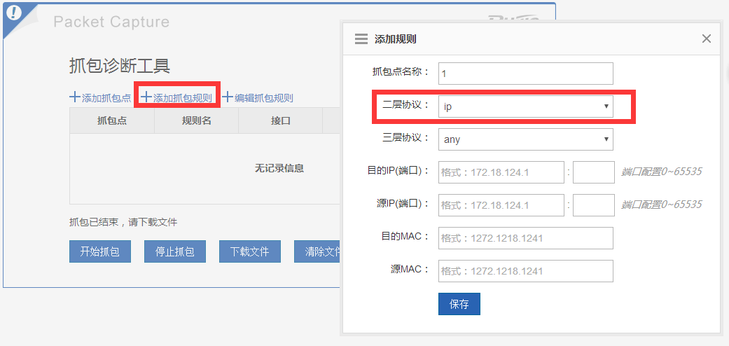729x346 pixels.
Task: Open the 二层协议 dropdown showing ip
Action: [525, 106]
